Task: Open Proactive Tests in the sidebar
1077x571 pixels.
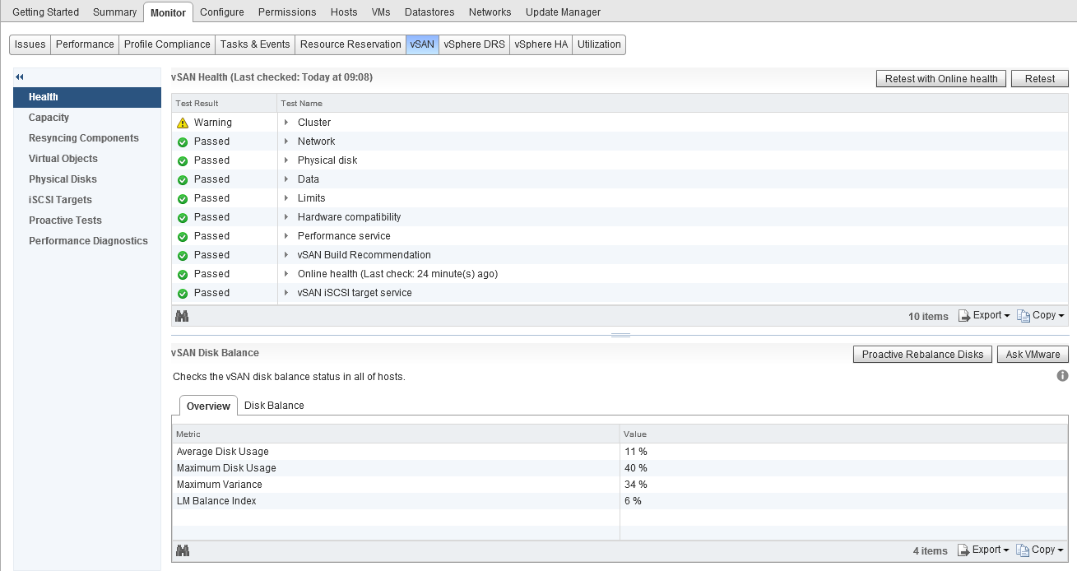Action: (x=87, y=221)
